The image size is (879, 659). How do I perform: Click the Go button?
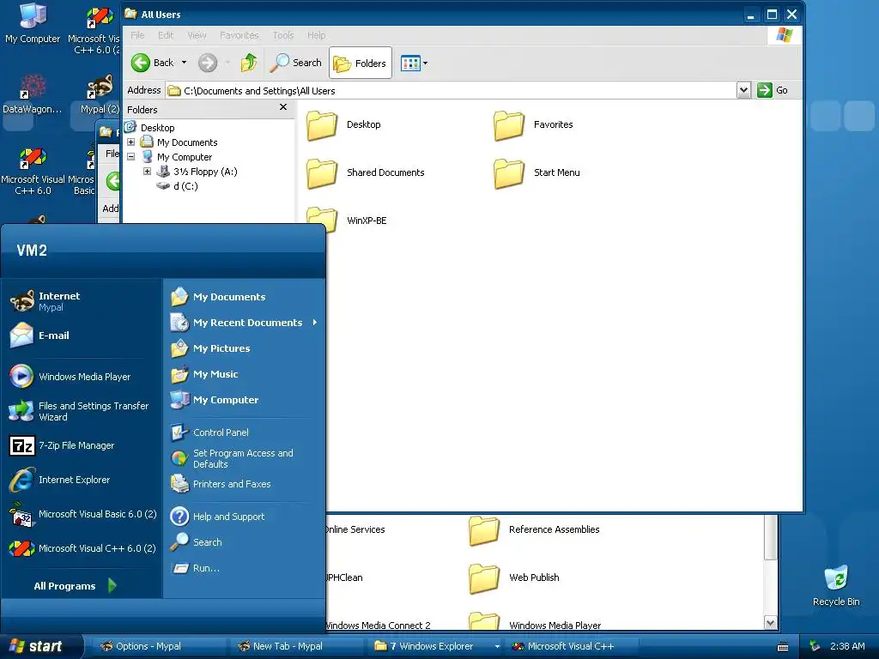(773, 89)
